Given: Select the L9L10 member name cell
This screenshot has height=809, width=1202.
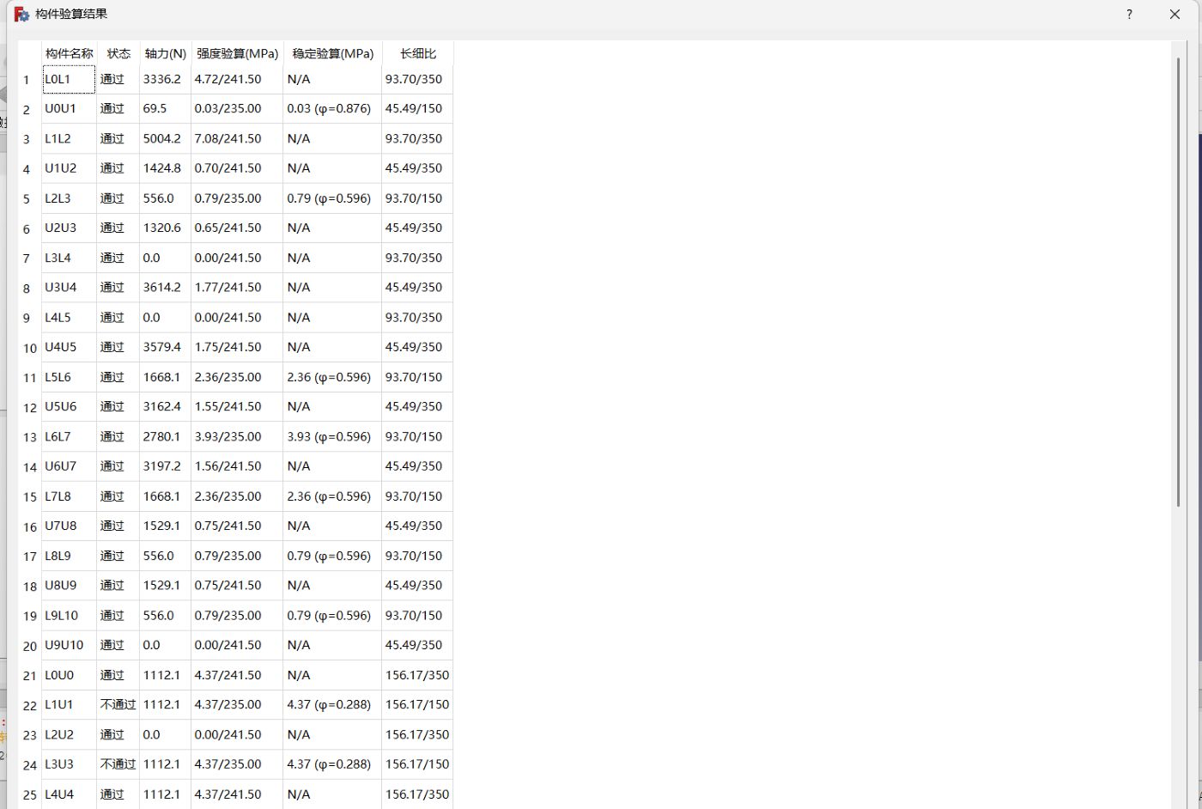Looking at the screenshot, I should click(x=70, y=616).
